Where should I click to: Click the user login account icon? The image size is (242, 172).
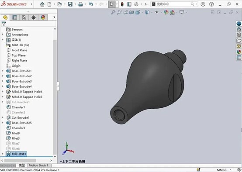(203, 4)
